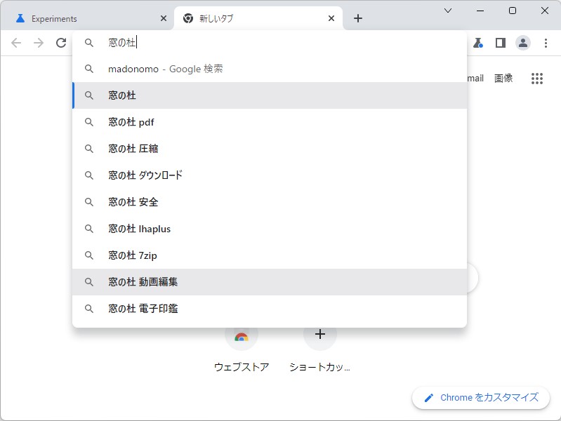561x421 pixels.
Task: Open the profile avatar menu
Action: (x=522, y=43)
